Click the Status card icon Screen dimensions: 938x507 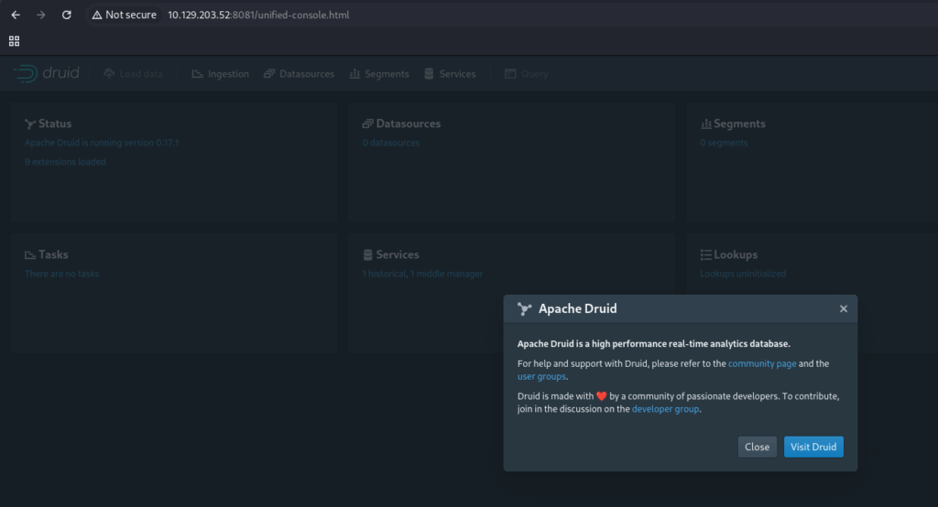(30, 124)
